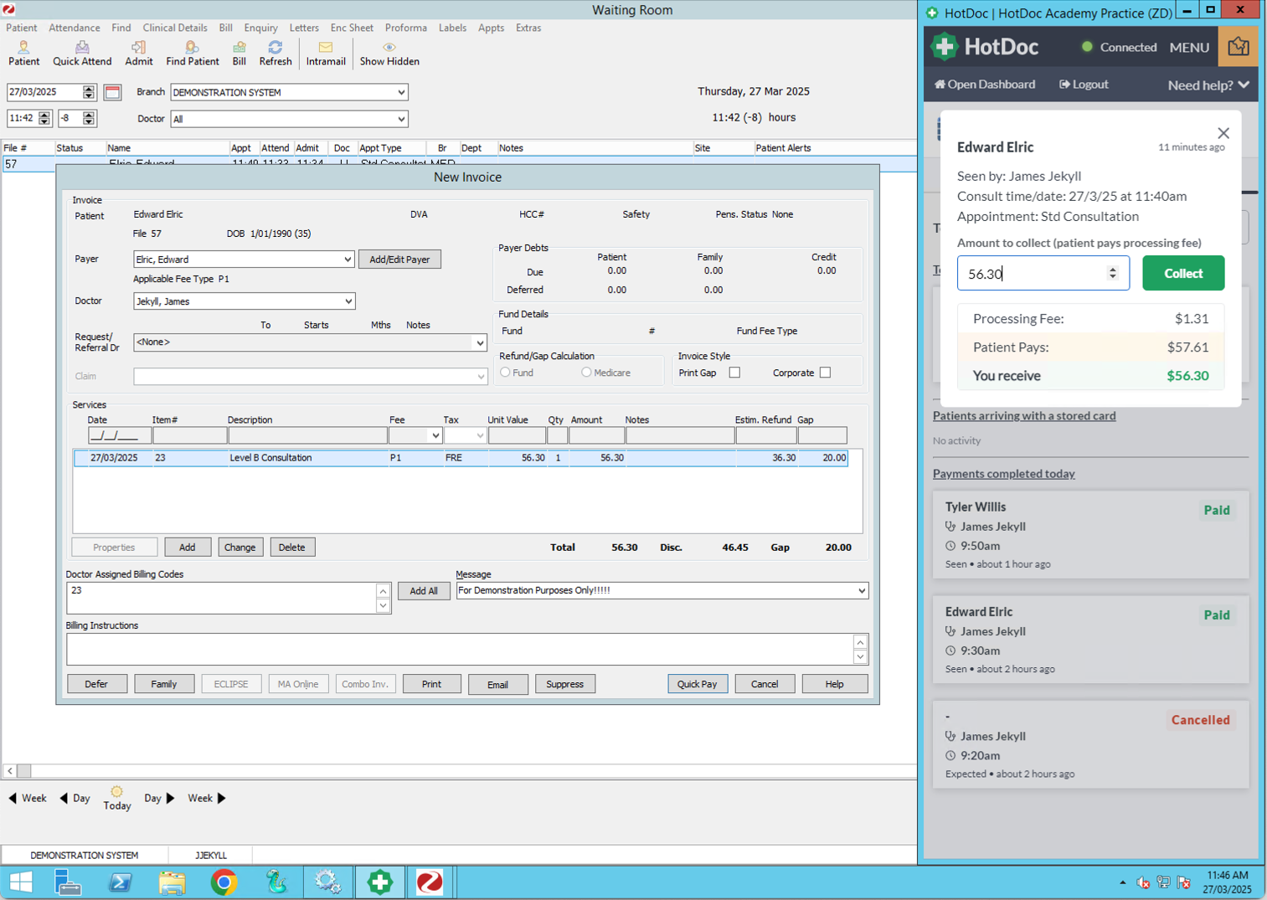Click the Patient toolbar icon
This screenshot has width=1267, height=900.
23,54
